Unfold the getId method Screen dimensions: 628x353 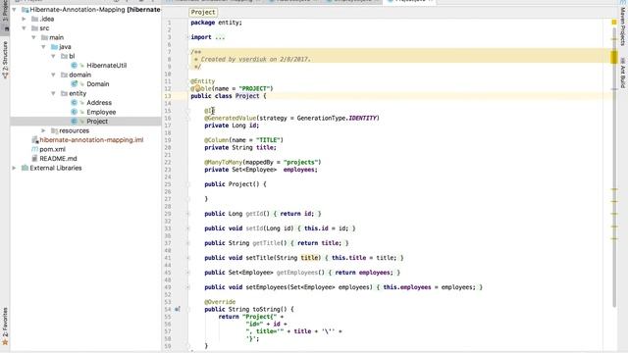point(187,214)
